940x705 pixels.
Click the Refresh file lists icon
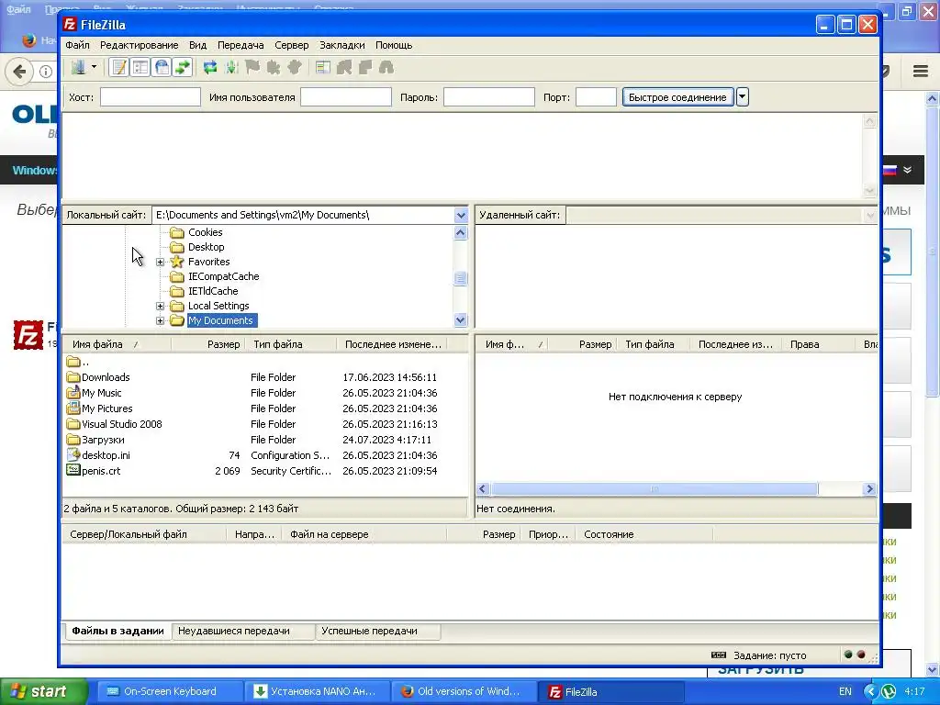click(x=210, y=67)
